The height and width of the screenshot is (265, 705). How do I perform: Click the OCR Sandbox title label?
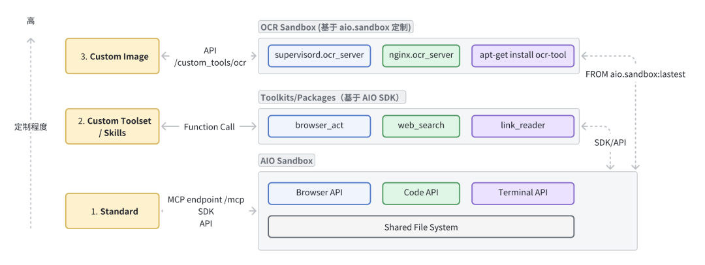[336, 27]
